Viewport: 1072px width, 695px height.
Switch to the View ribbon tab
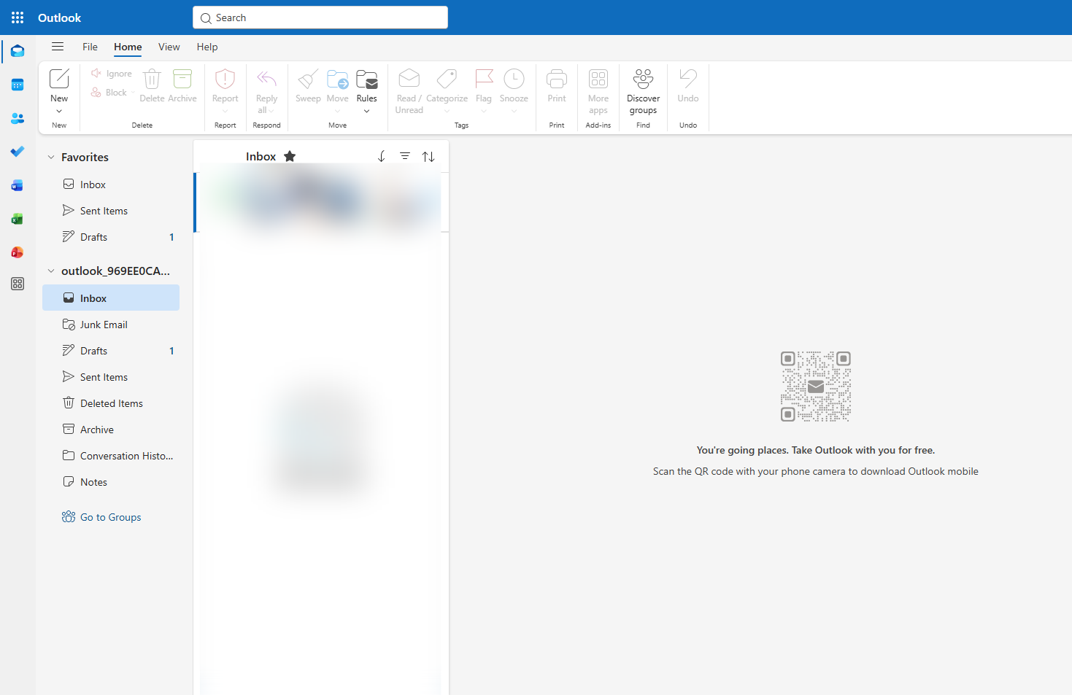(x=169, y=47)
